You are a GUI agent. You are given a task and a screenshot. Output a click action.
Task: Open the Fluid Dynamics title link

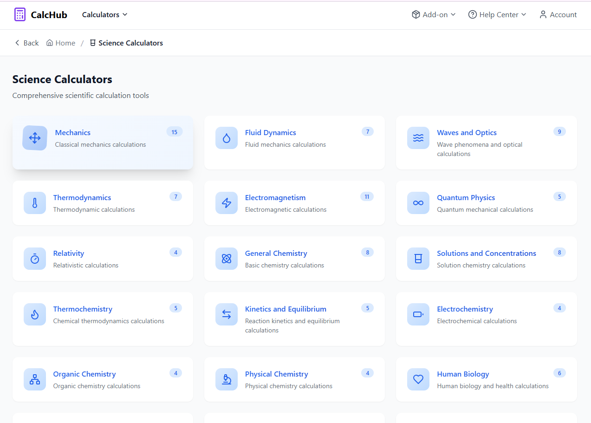tap(270, 132)
